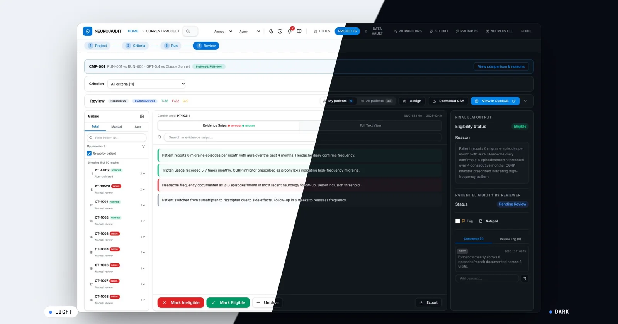
Task: Open history via the clock icon
Action: 280,31
